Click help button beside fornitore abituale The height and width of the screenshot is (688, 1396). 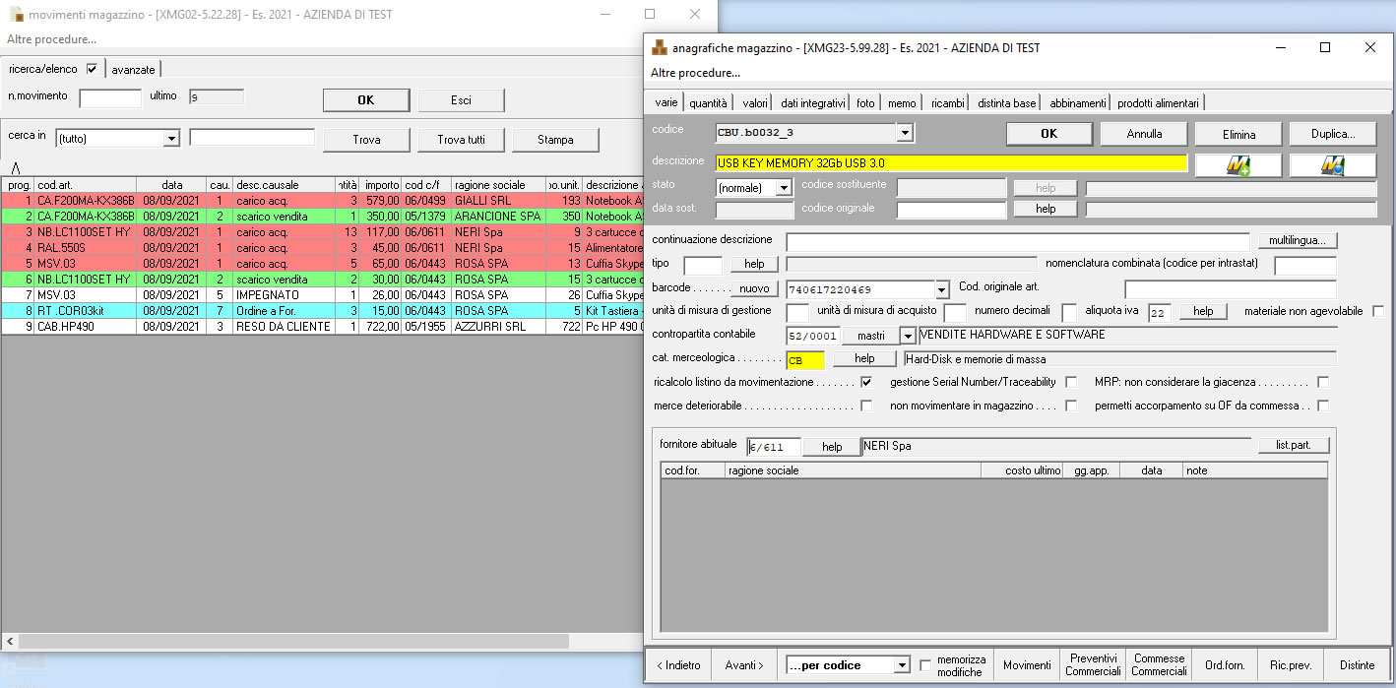(x=832, y=446)
